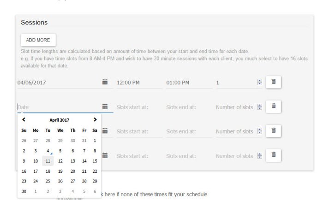323x200 pixels.
Task: Choose April 29 in the calendar
Action: coord(95,181)
